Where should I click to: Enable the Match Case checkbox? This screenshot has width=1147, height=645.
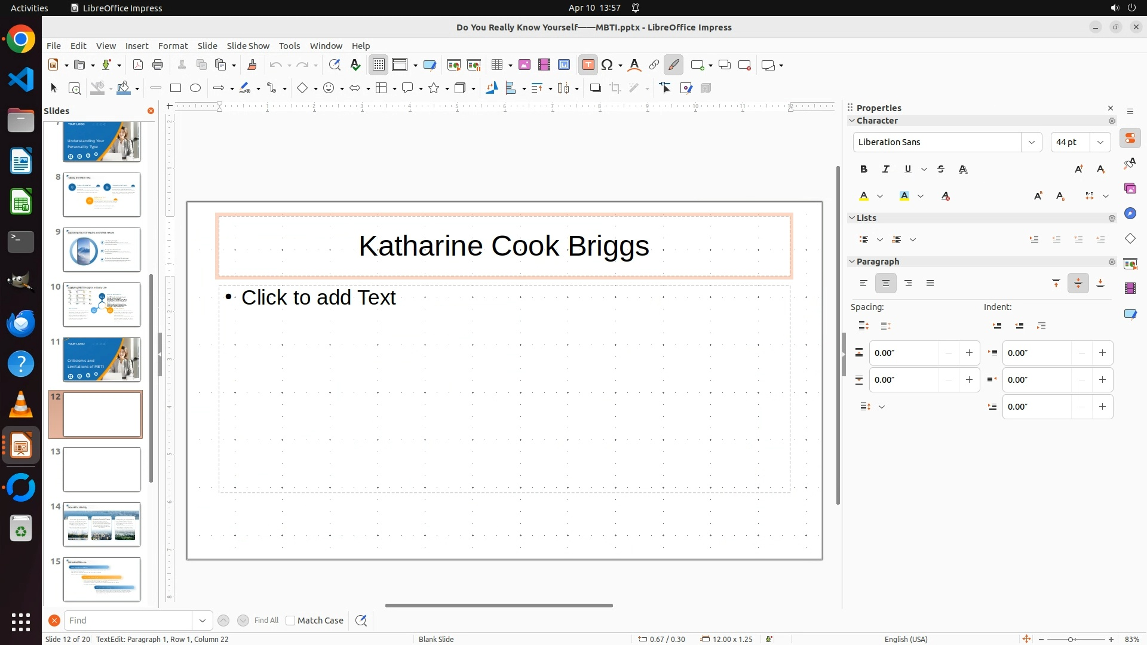point(290,621)
